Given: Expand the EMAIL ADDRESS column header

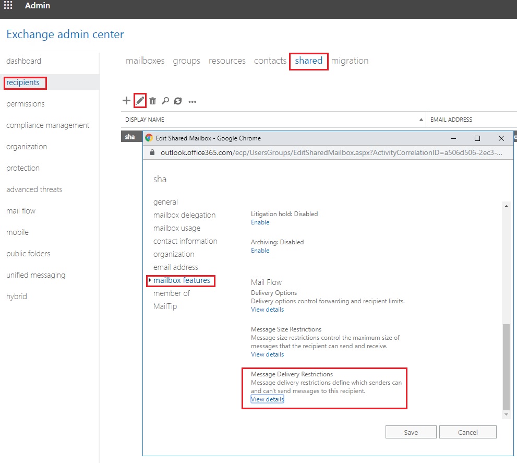Looking at the screenshot, I should tap(451, 119).
